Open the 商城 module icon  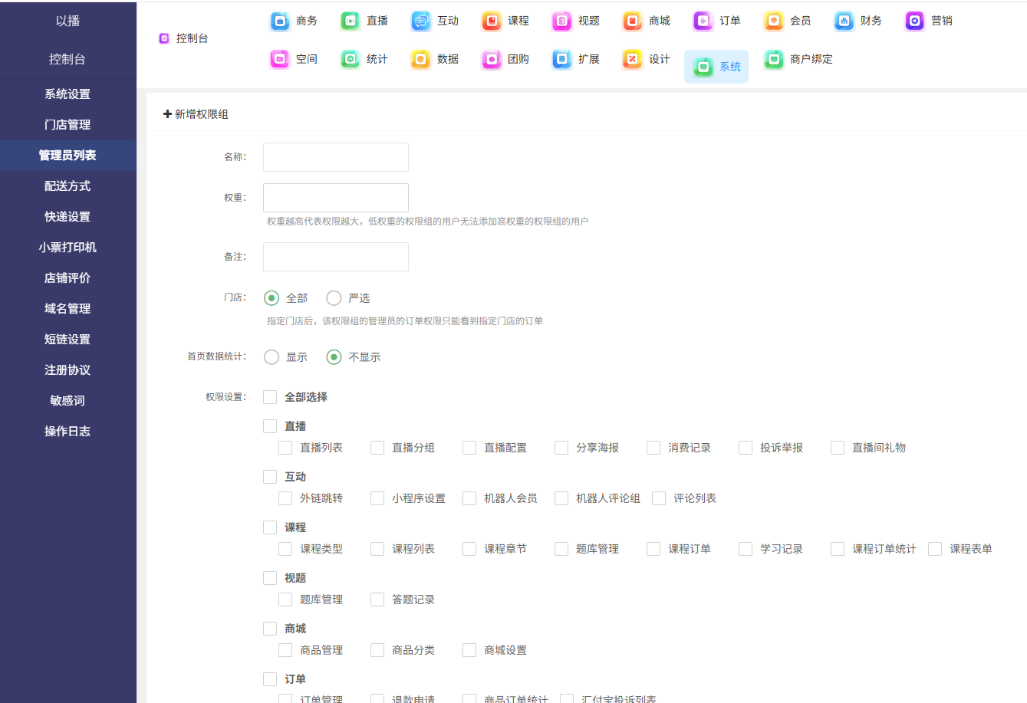(x=632, y=21)
